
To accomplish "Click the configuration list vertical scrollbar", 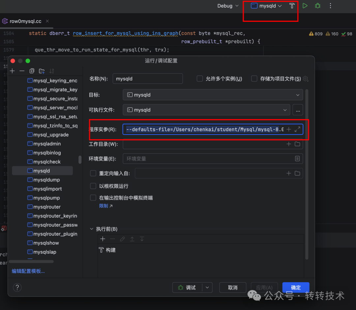I will pos(80,159).
